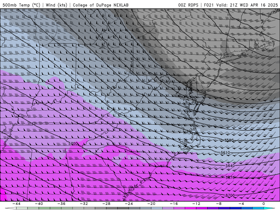Click the 0 colorbar tick label

click(264, 204)
